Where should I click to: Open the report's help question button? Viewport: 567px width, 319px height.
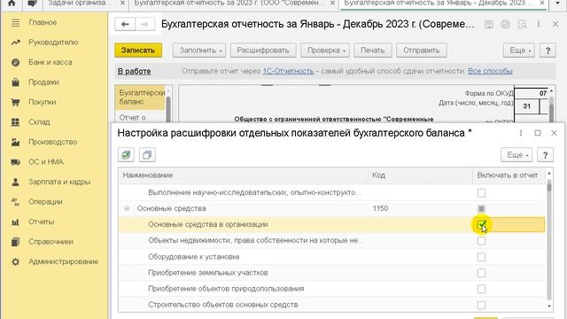tap(548, 51)
